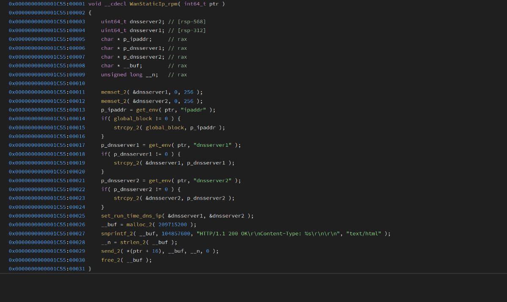Click the opening brace on line 00002
Screen dimensions: 507x302
pyautogui.click(x=90, y=13)
